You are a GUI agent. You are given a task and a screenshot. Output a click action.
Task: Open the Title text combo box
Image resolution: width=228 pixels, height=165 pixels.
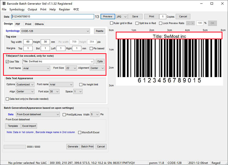coord(58,62)
